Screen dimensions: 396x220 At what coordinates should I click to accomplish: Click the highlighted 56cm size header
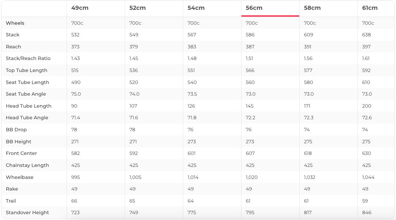(254, 8)
